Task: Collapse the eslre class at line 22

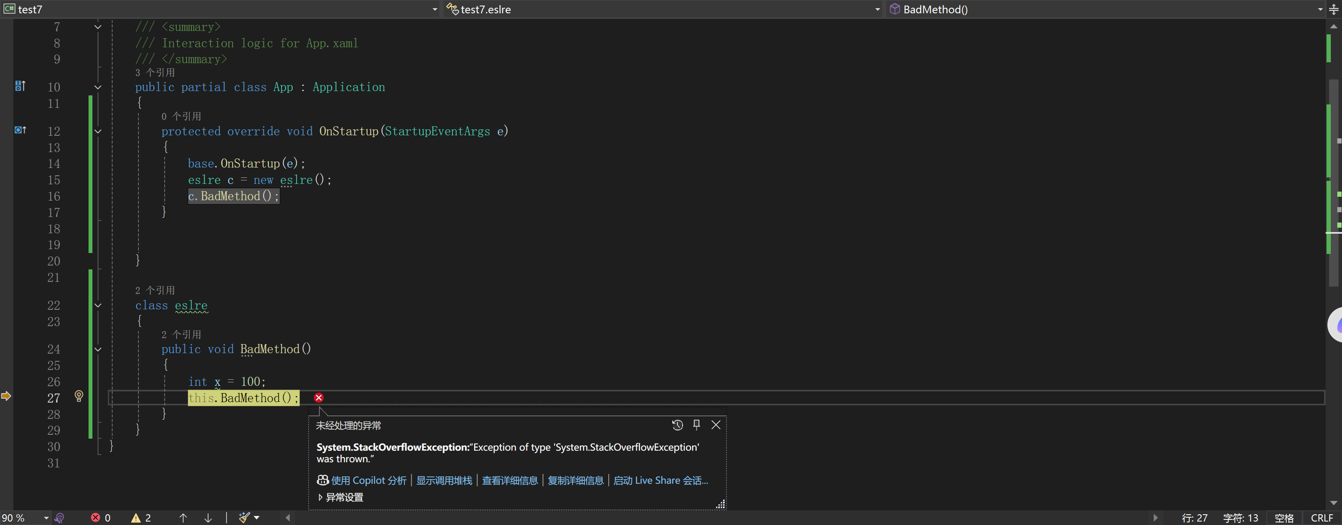Action: pyautogui.click(x=98, y=306)
